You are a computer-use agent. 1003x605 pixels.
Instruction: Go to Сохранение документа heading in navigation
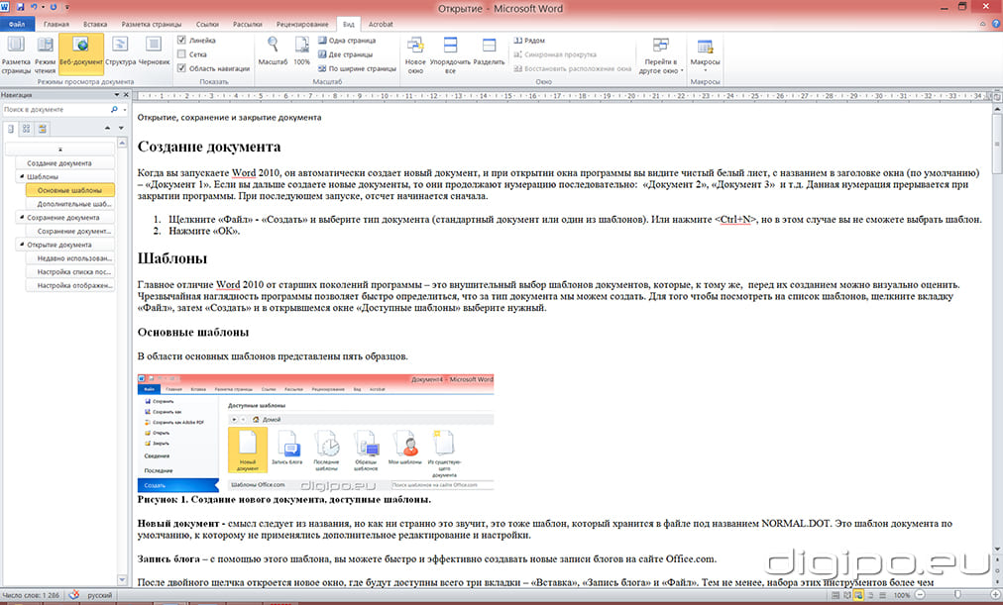63,217
